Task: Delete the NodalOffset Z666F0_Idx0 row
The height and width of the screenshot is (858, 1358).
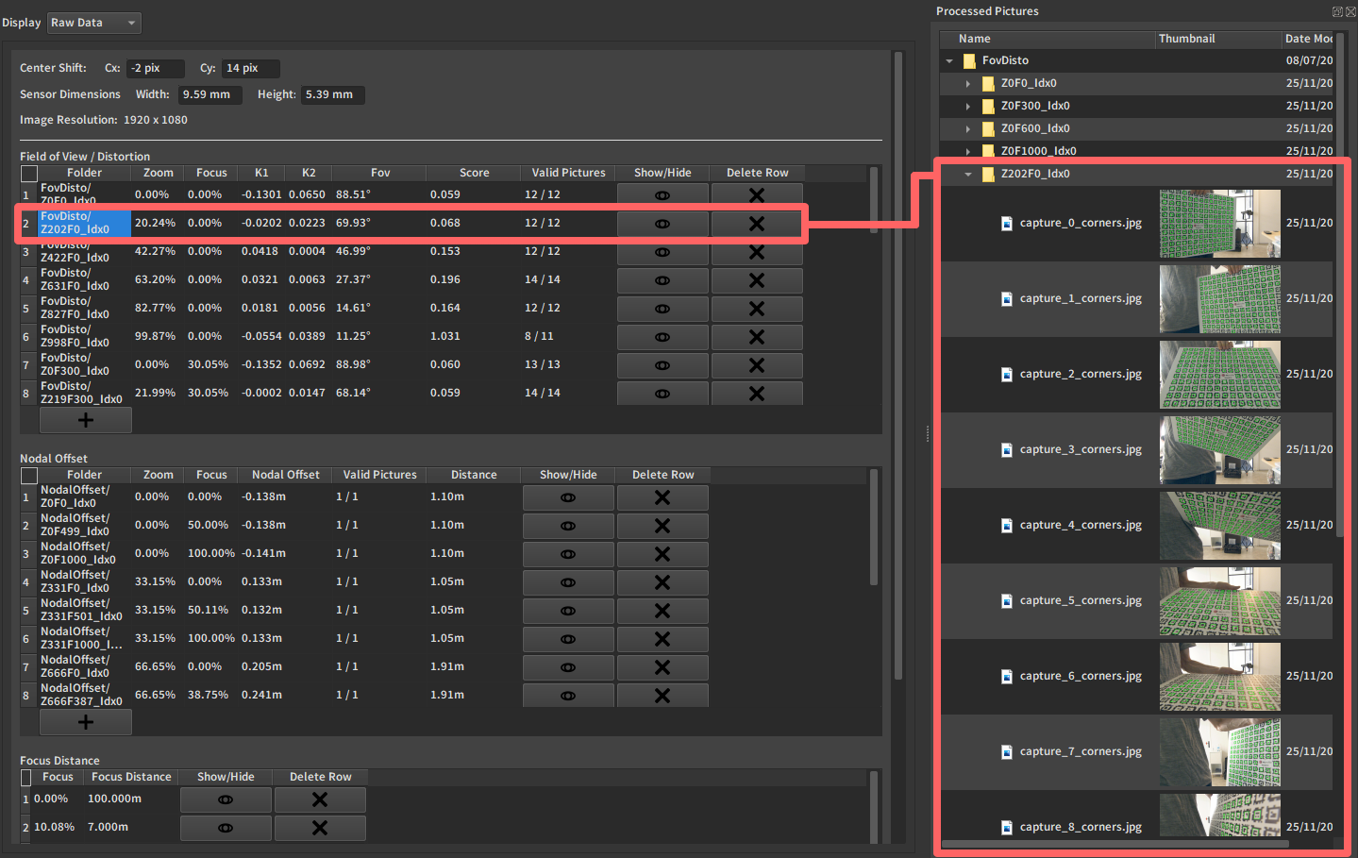Action: [662, 667]
